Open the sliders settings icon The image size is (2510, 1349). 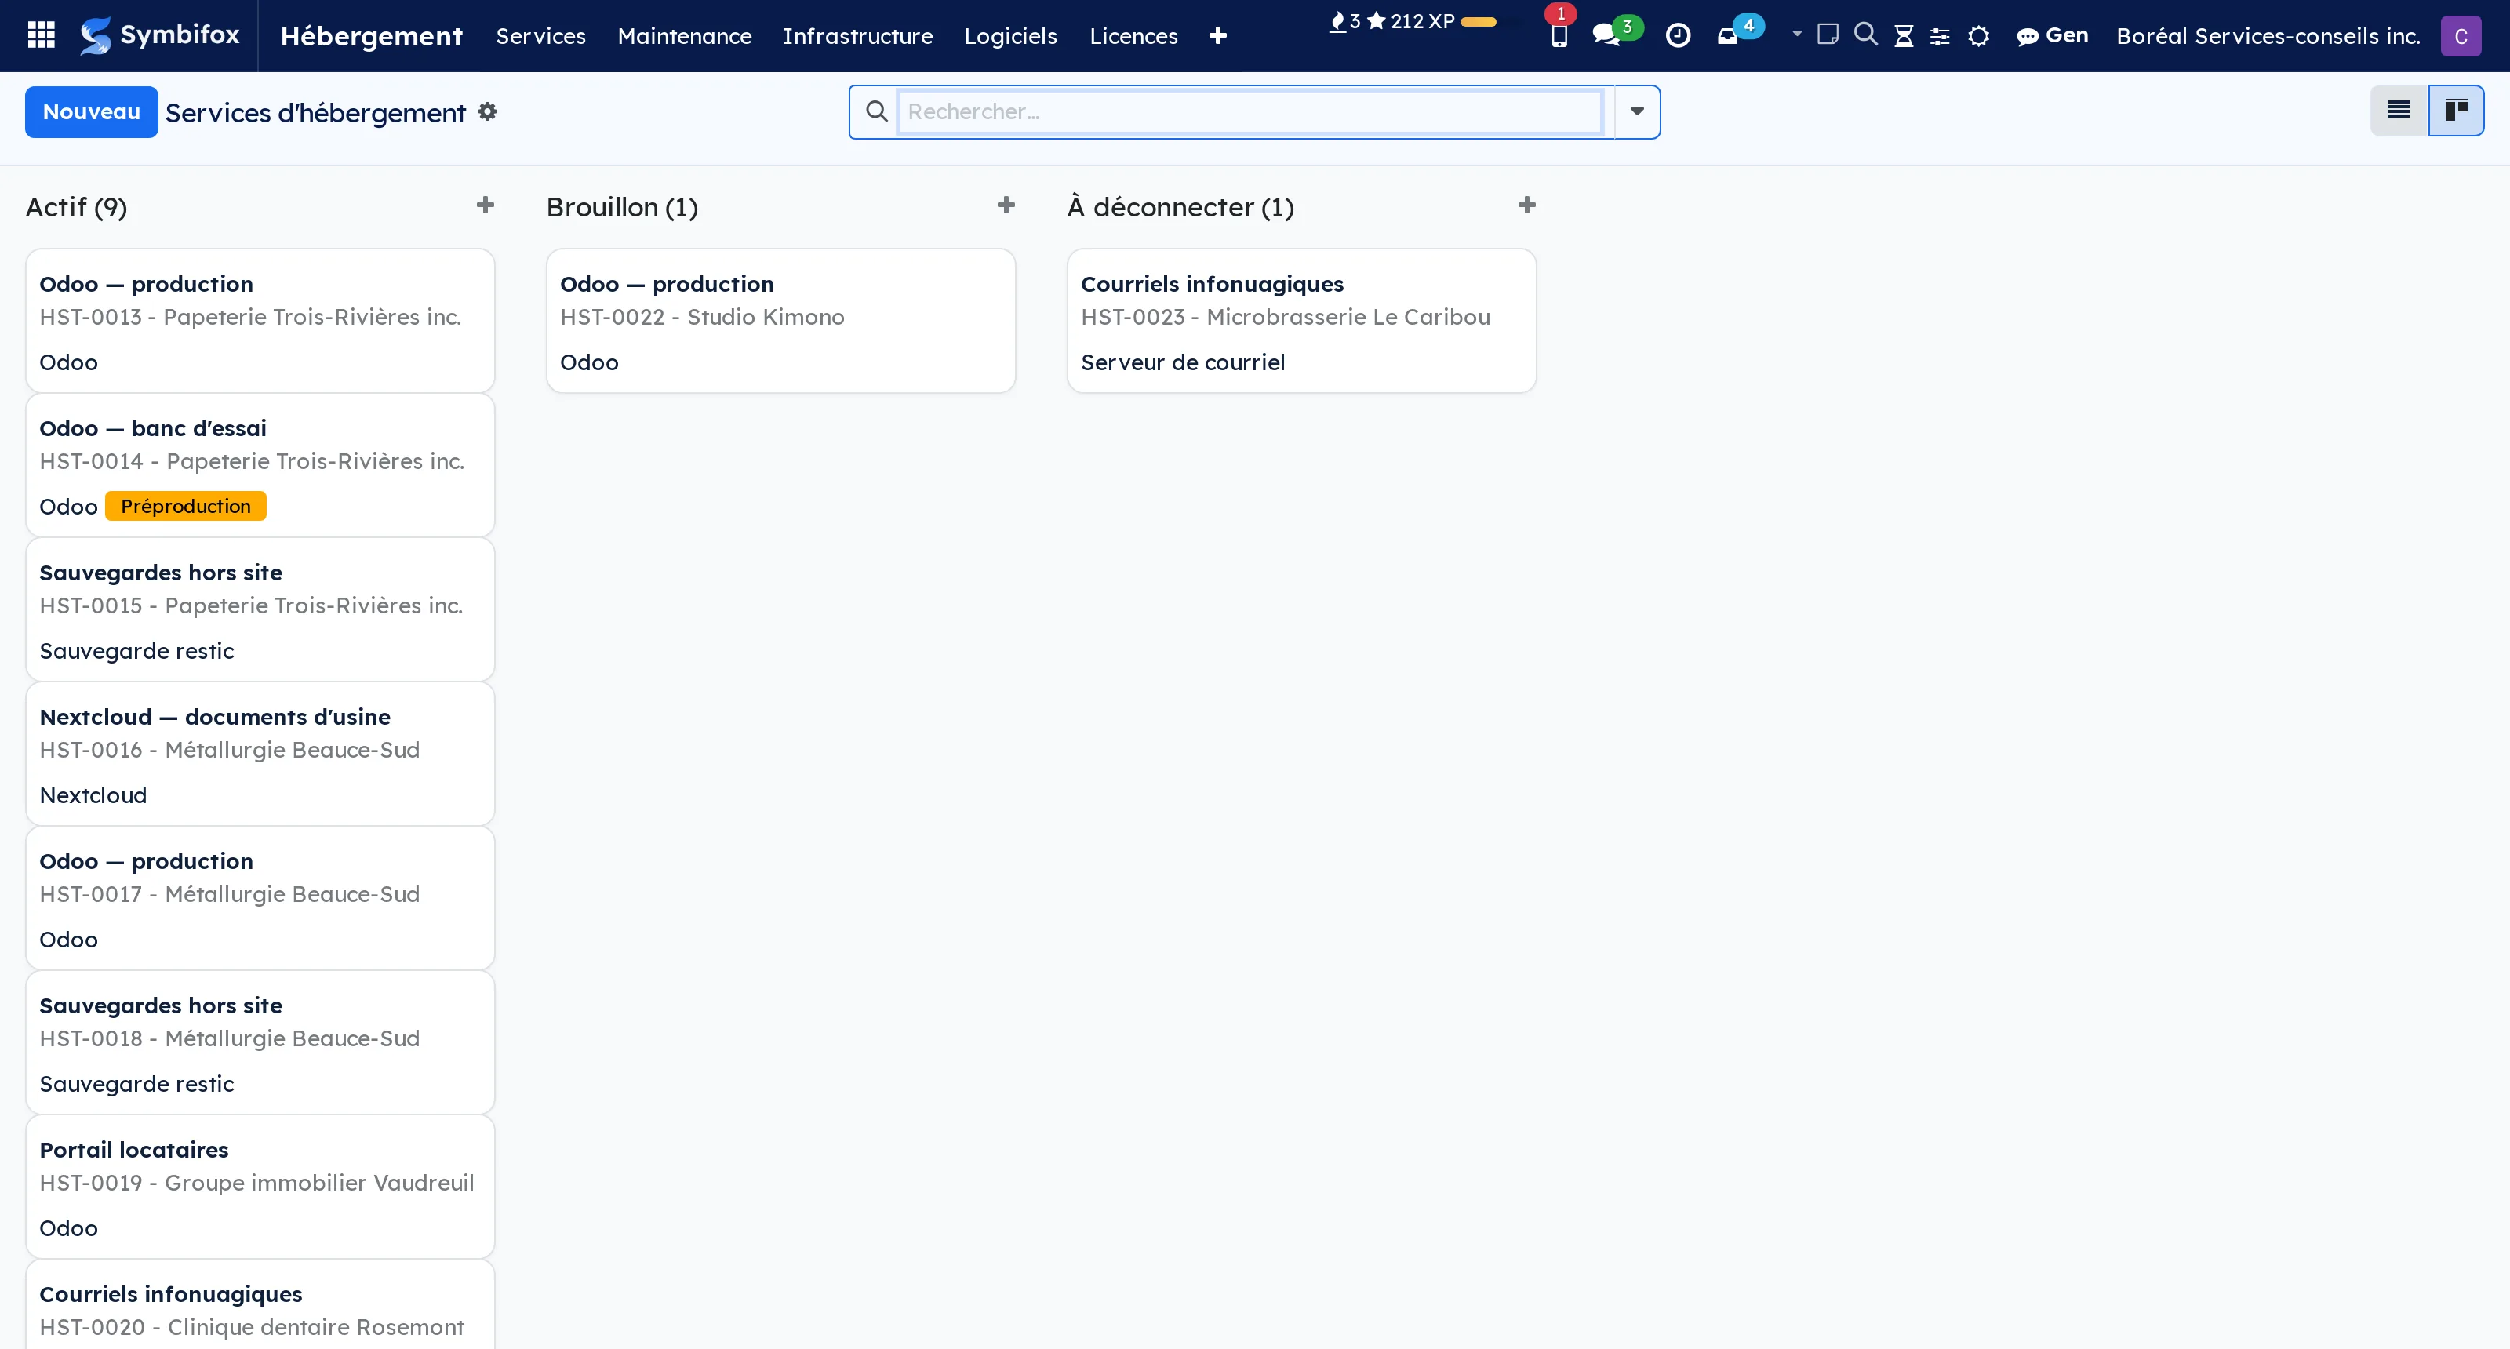click(x=1940, y=36)
